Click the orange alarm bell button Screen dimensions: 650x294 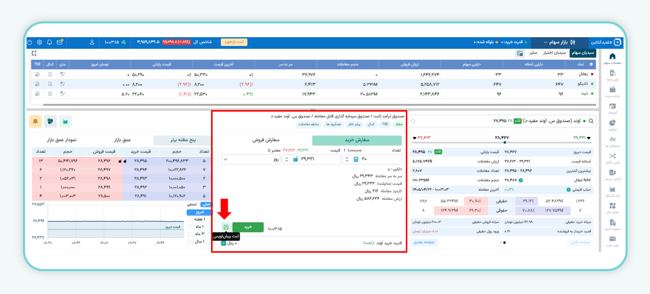36,121
